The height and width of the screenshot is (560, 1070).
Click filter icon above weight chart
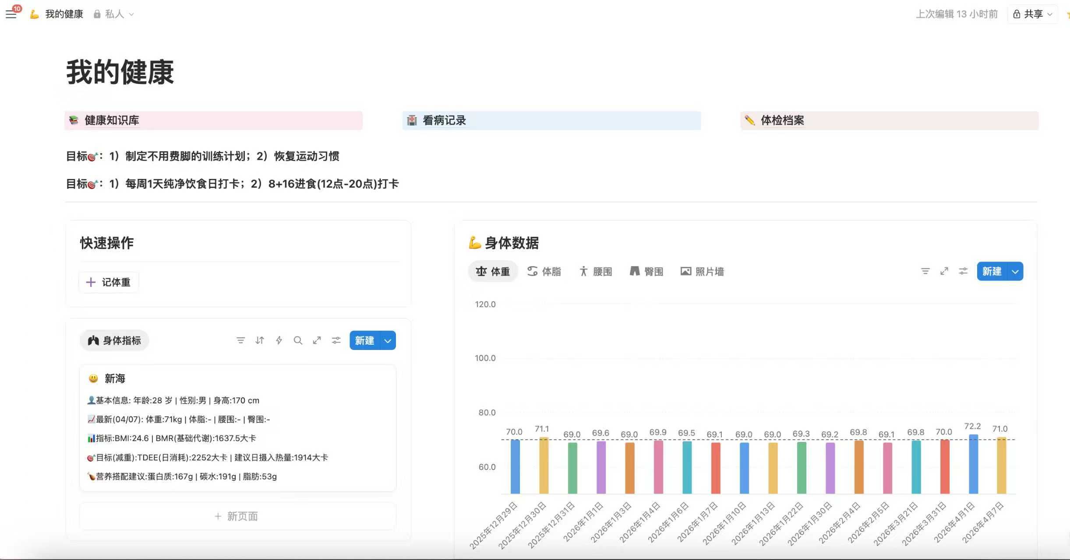click(x=925, y=271)
